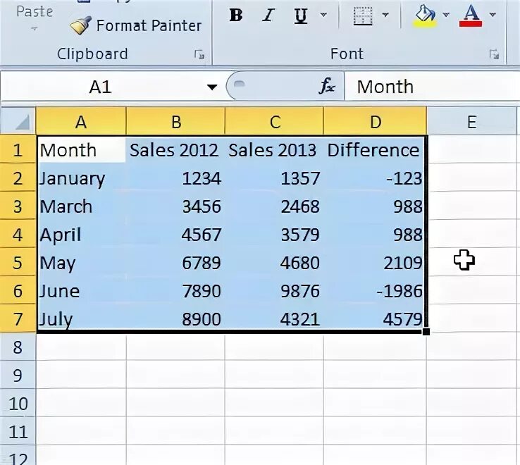This screenshot has height=465, width=520.
Task: Toggle Italic formatting
Action: click(x=268, y=15)
